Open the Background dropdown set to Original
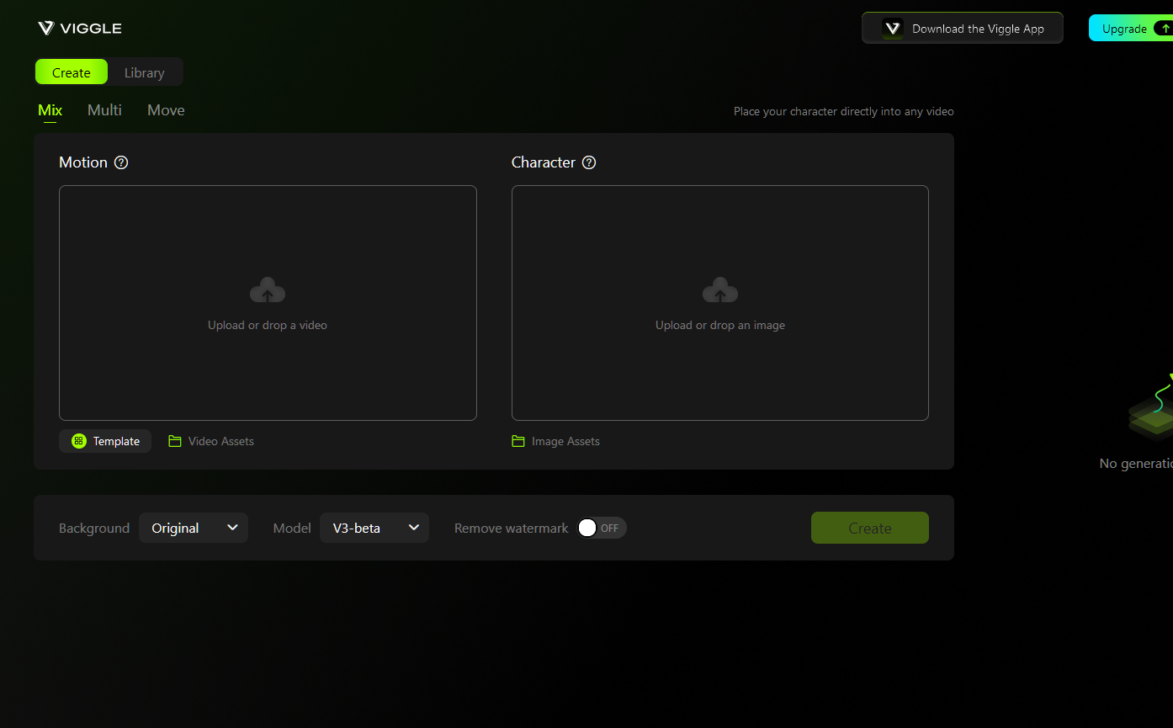 [194, 528]
